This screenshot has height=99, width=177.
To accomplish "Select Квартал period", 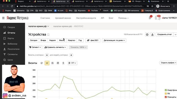I will (x=72, y=40).
